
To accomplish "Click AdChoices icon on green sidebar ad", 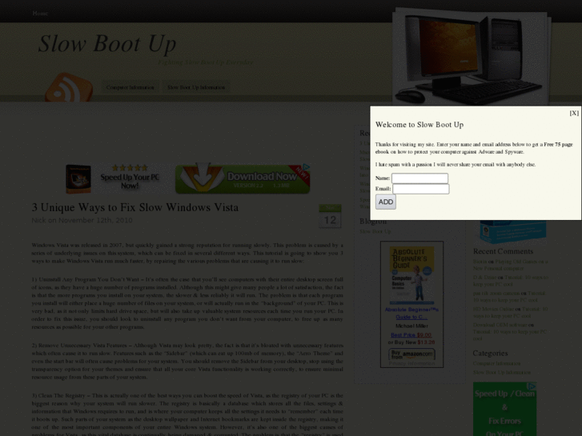I will 532,386.
